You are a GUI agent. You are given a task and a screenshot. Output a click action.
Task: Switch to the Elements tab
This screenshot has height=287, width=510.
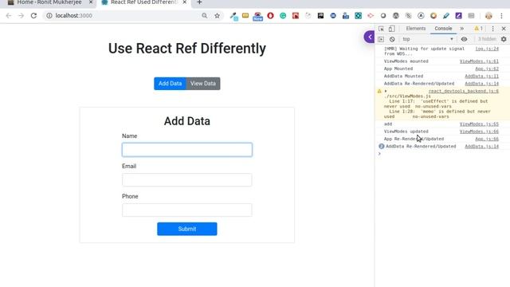point(416,29)
